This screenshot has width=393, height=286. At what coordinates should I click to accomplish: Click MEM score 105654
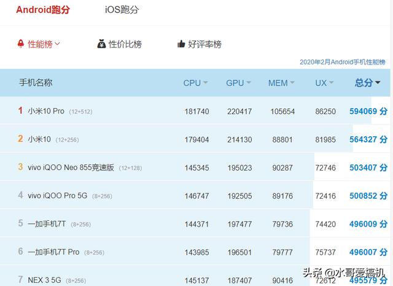point(282,112)
